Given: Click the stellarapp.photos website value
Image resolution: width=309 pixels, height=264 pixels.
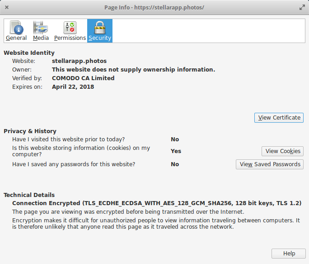Looking at the screenshot, I should (x=79, y=61).
